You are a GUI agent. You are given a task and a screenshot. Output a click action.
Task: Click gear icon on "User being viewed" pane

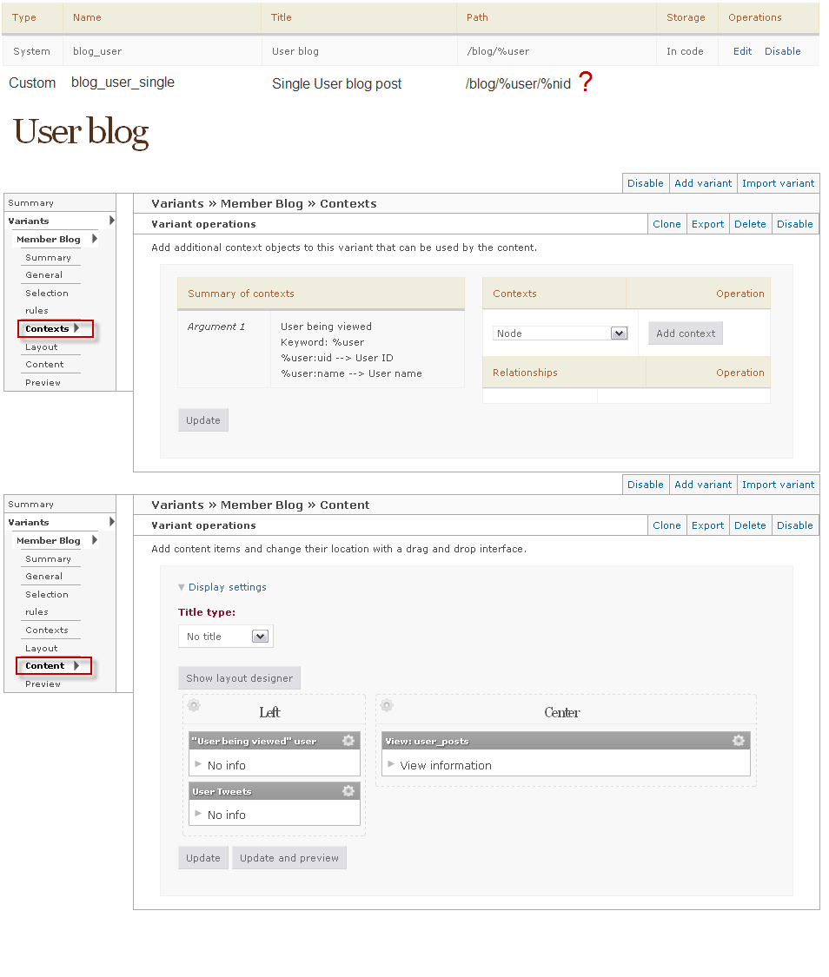point(348,741)
